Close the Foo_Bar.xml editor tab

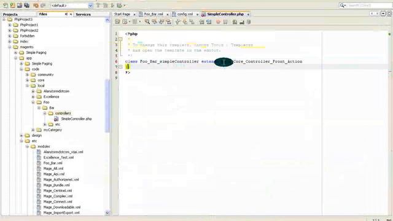pyautogui.click(x=168, y=15)
